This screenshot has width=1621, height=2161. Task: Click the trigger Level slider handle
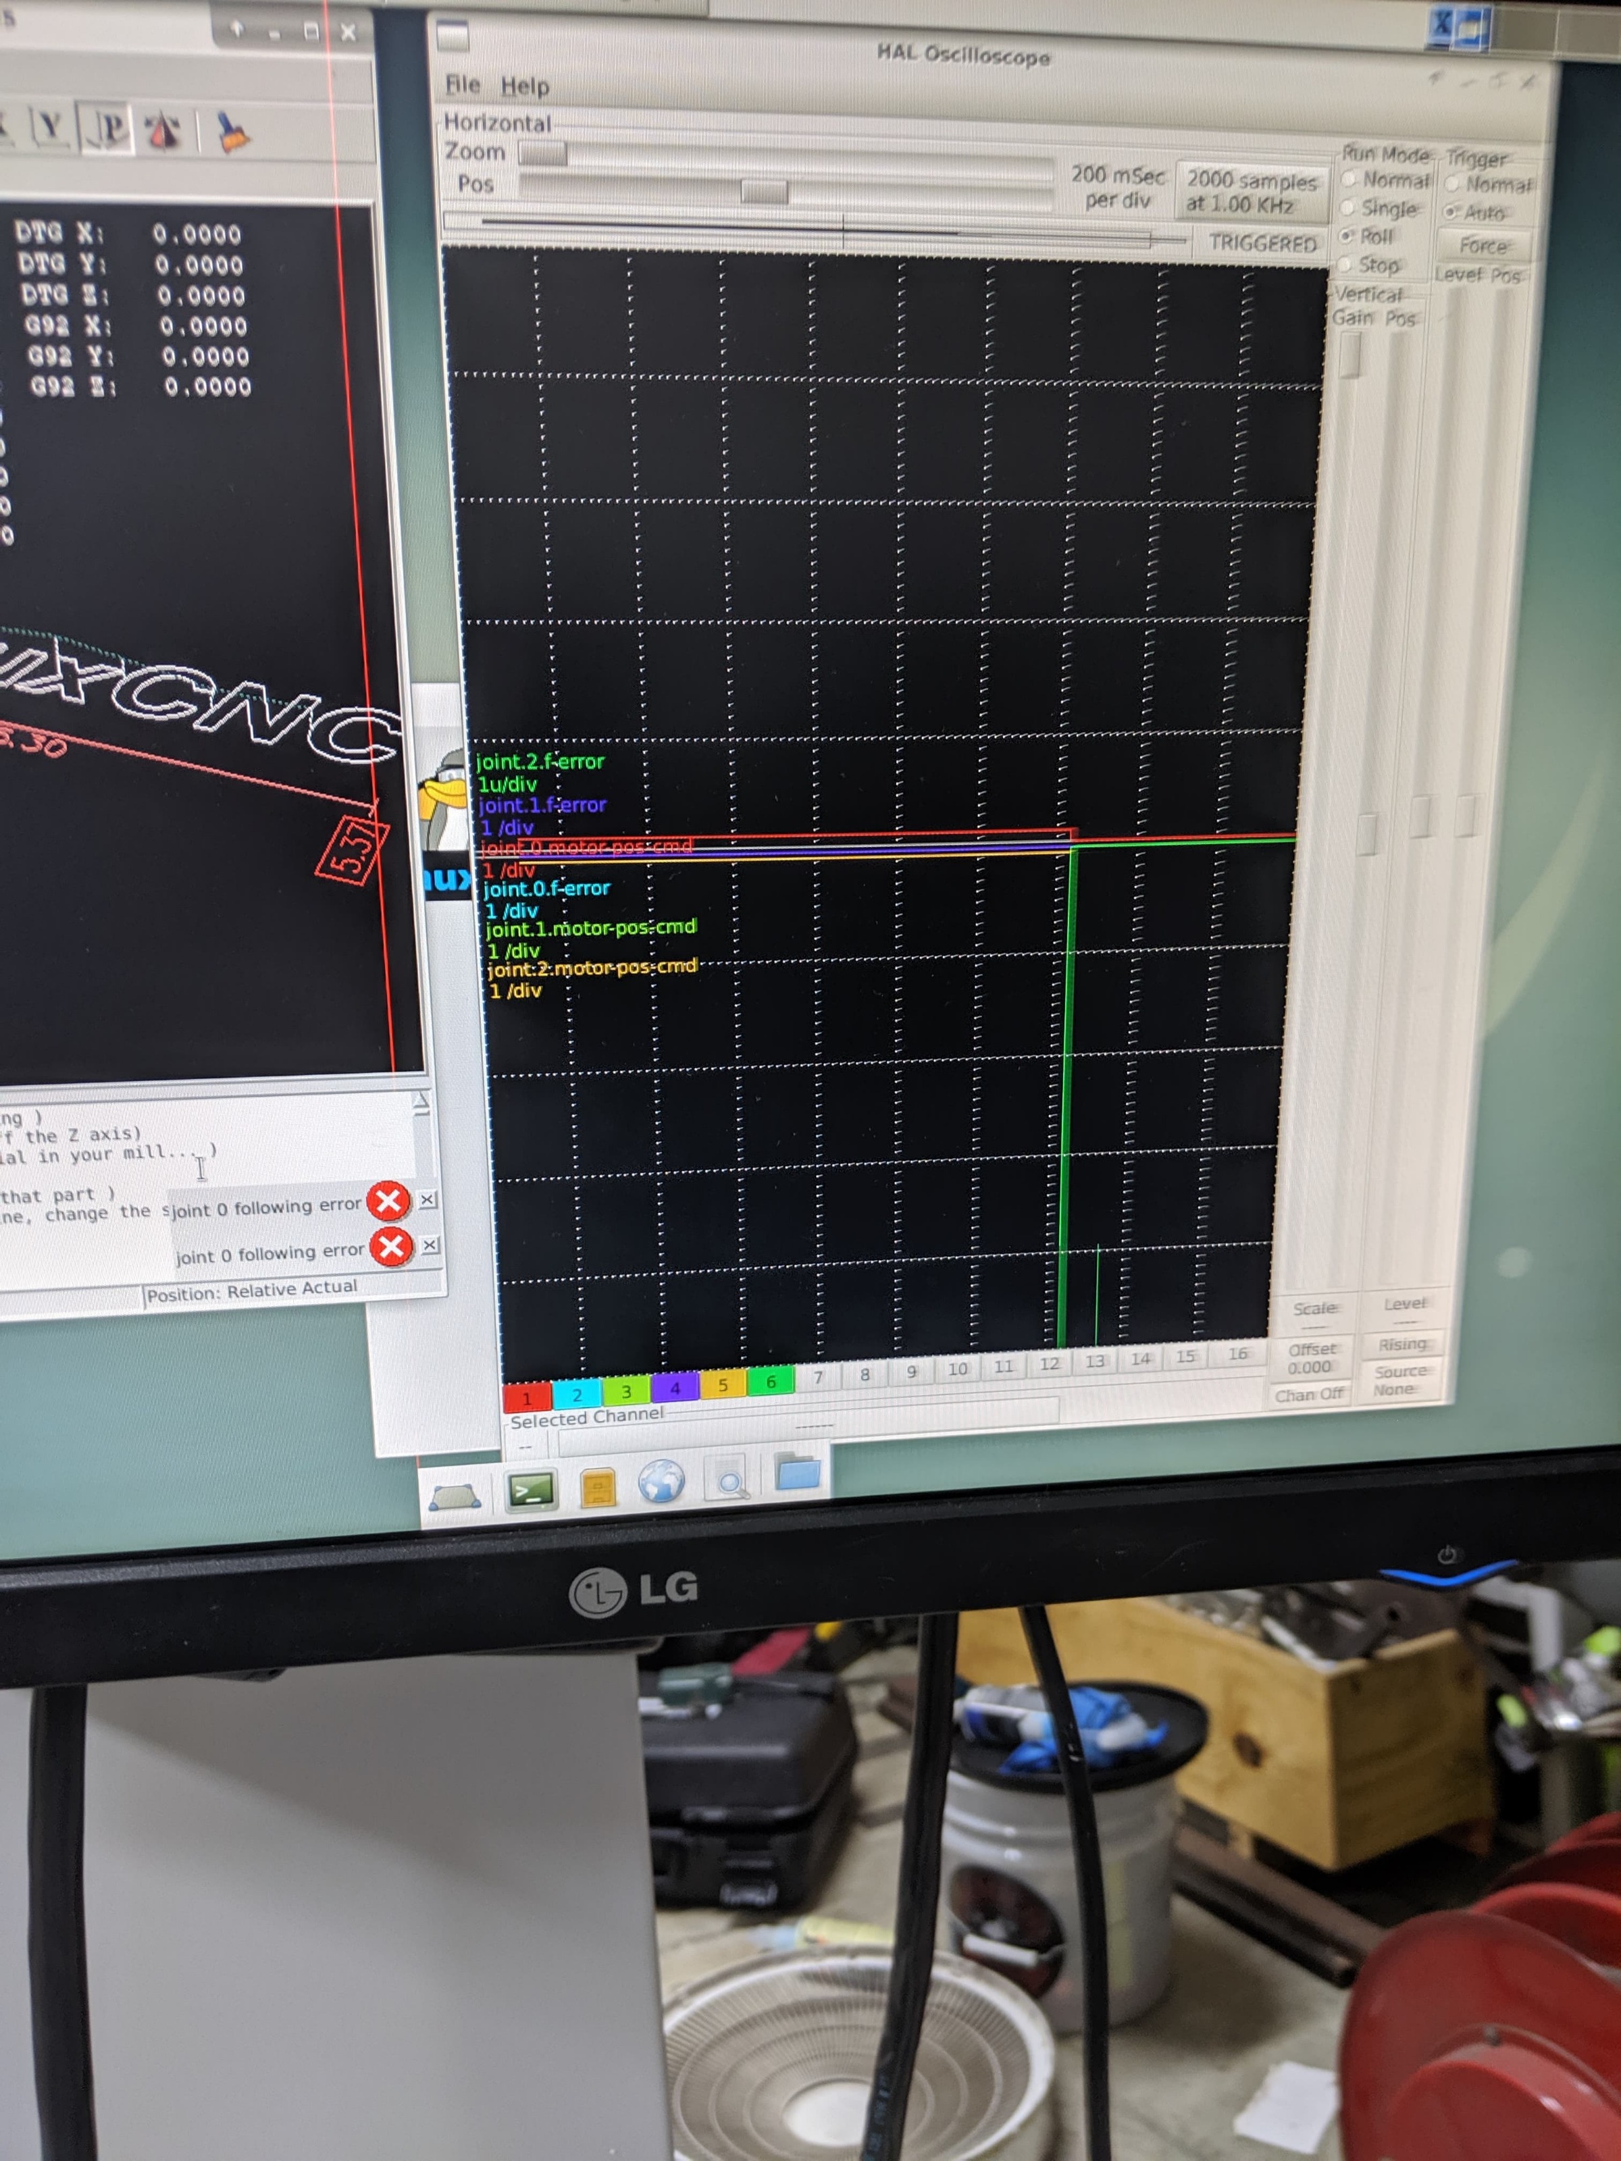(x=1420, y=816)
